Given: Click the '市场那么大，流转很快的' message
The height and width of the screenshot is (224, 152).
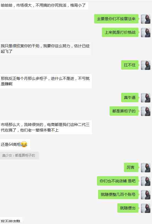Looking at the screenshot, I should pyautogui.click(x=46, y=127).
